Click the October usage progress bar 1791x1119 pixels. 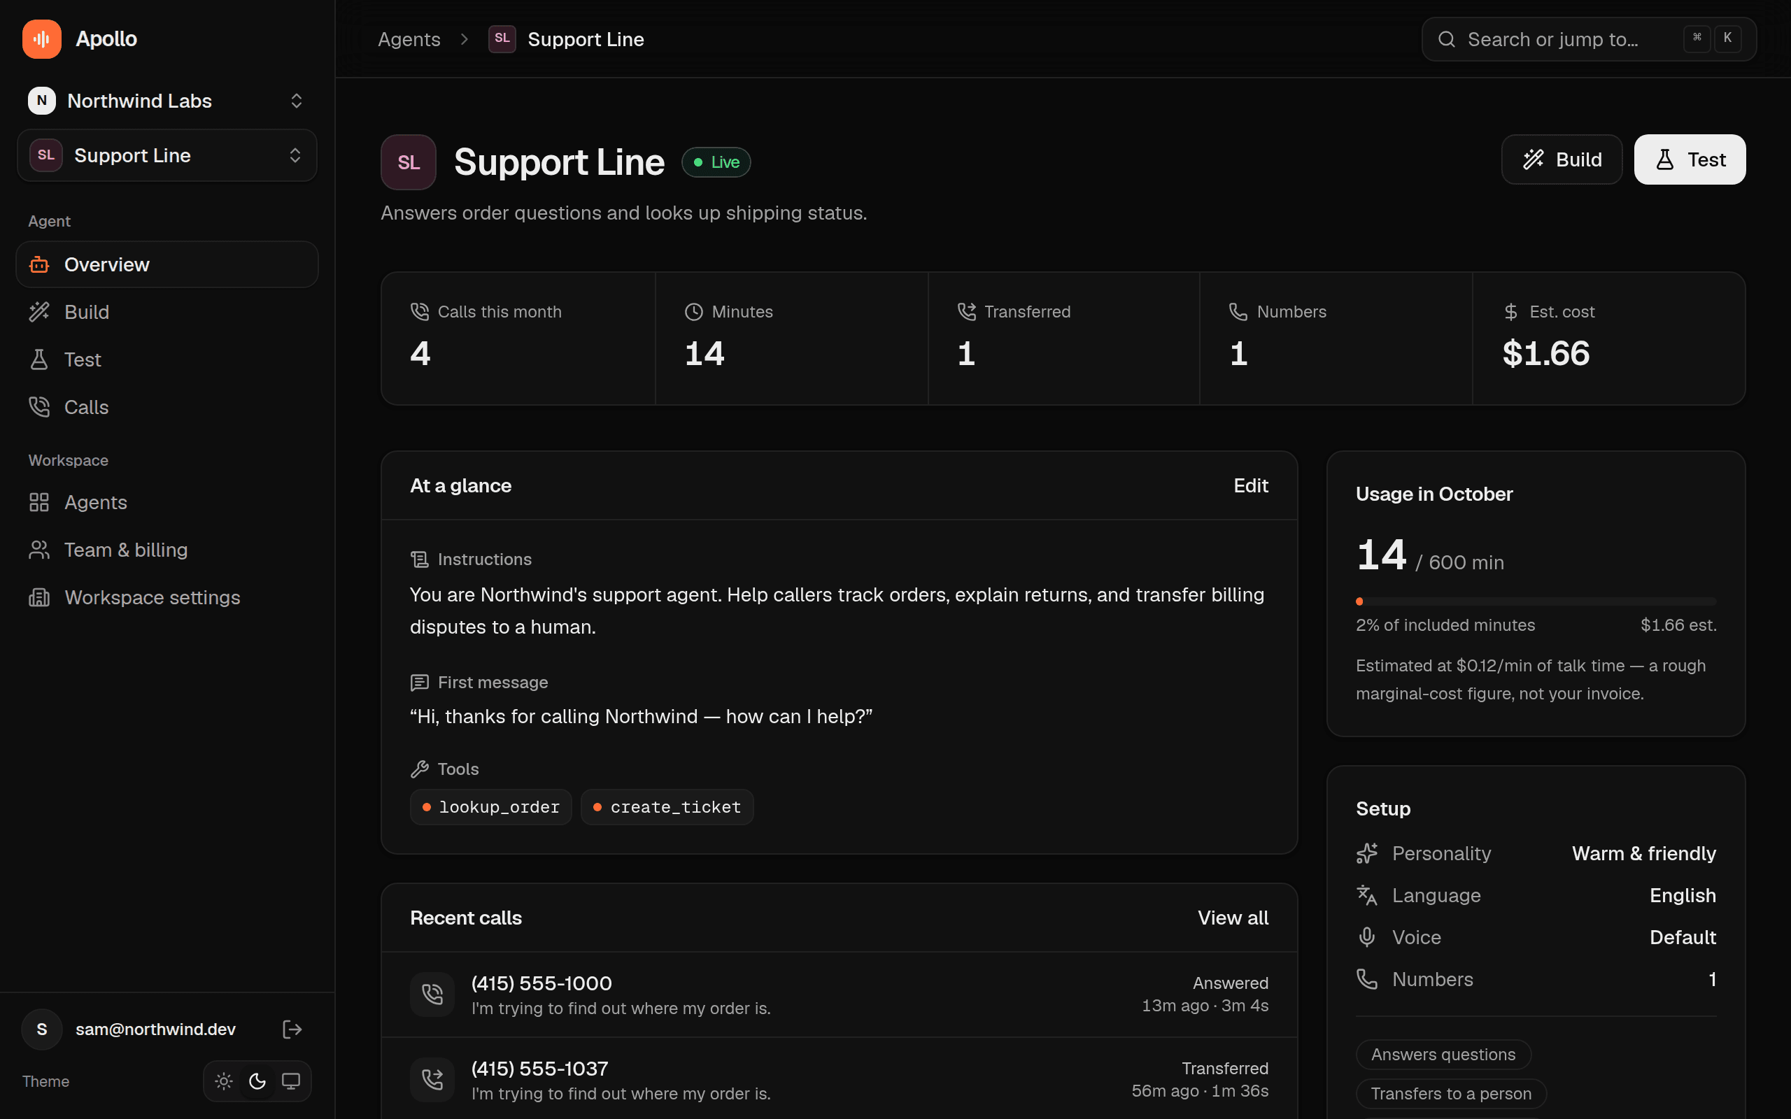pyautogui.click(x=1536, y=601)
